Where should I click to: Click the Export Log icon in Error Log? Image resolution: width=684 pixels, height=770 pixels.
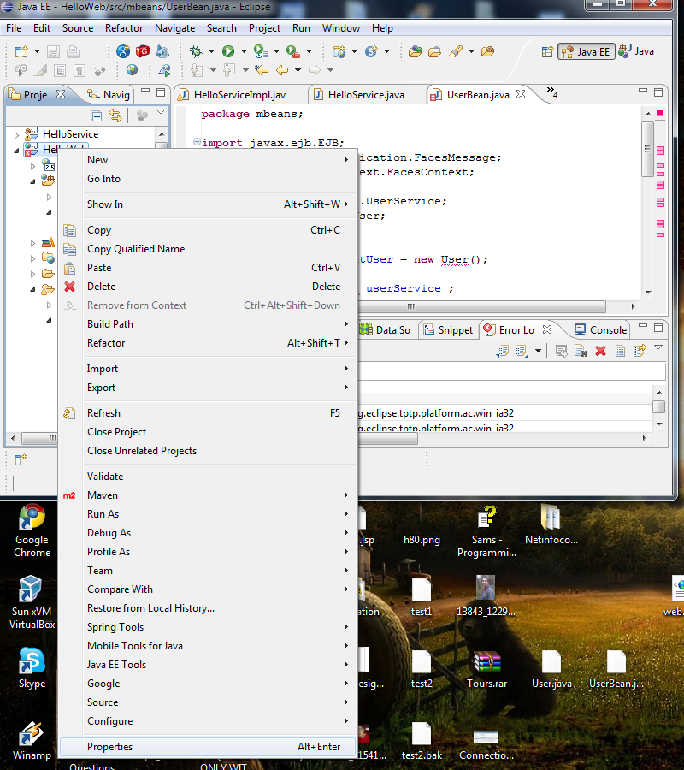pos(503,351)
